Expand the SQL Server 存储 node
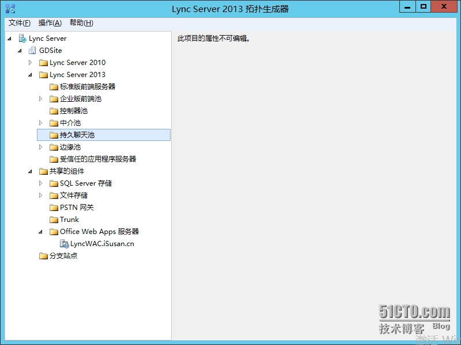This screenshot has height=345, width=461. point(40,183)
